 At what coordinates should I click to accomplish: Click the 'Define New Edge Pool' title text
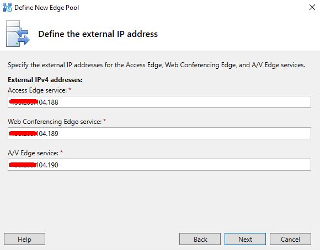(46, 8)
